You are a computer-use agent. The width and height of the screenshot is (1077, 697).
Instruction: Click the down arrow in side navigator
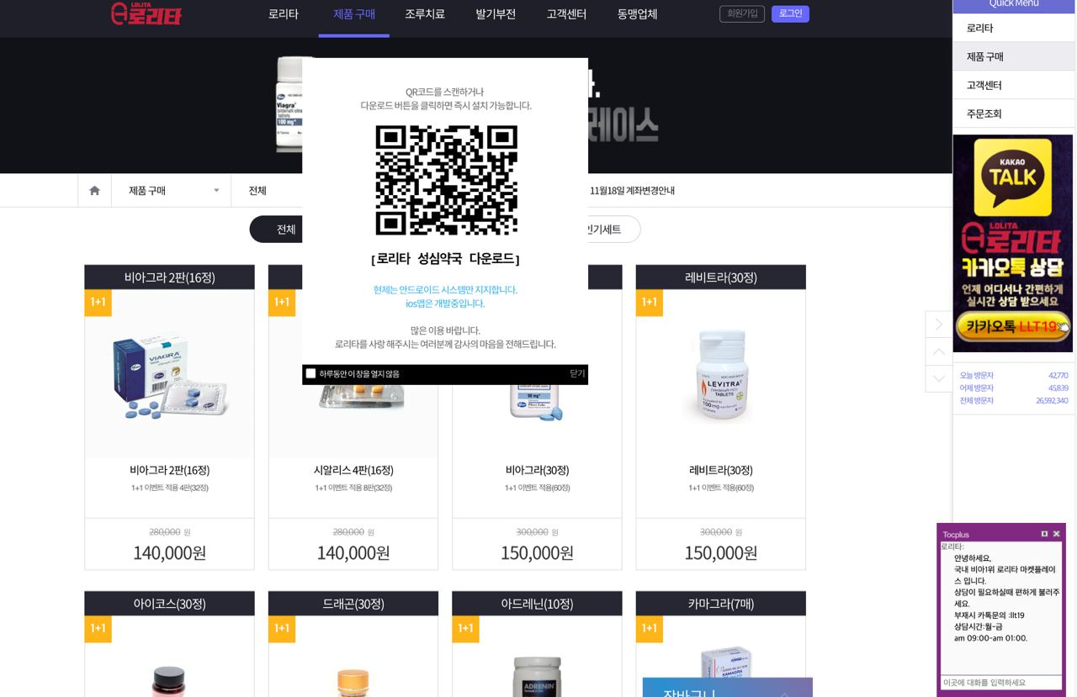938,379
